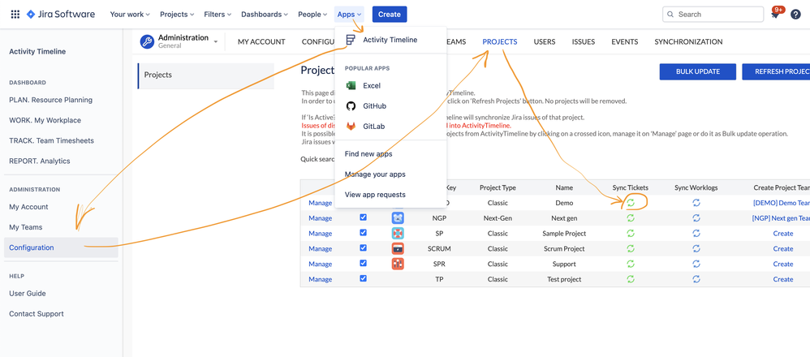Click the SP project avatar icon
The width and height of the screenshot is (810, 357).
point(398,234)
